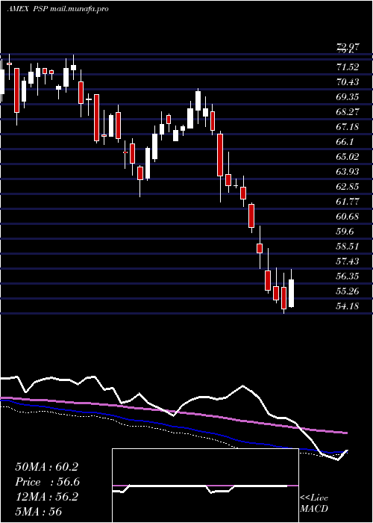The width and height of the screenshot is (373, 523).
Task: Select the 61.77 price axis label
Action: click(348, 202)
